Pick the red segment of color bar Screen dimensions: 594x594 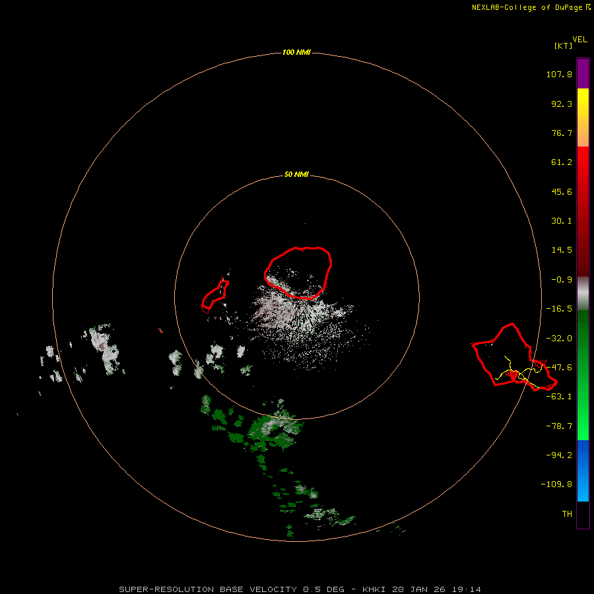click(583, 211)
